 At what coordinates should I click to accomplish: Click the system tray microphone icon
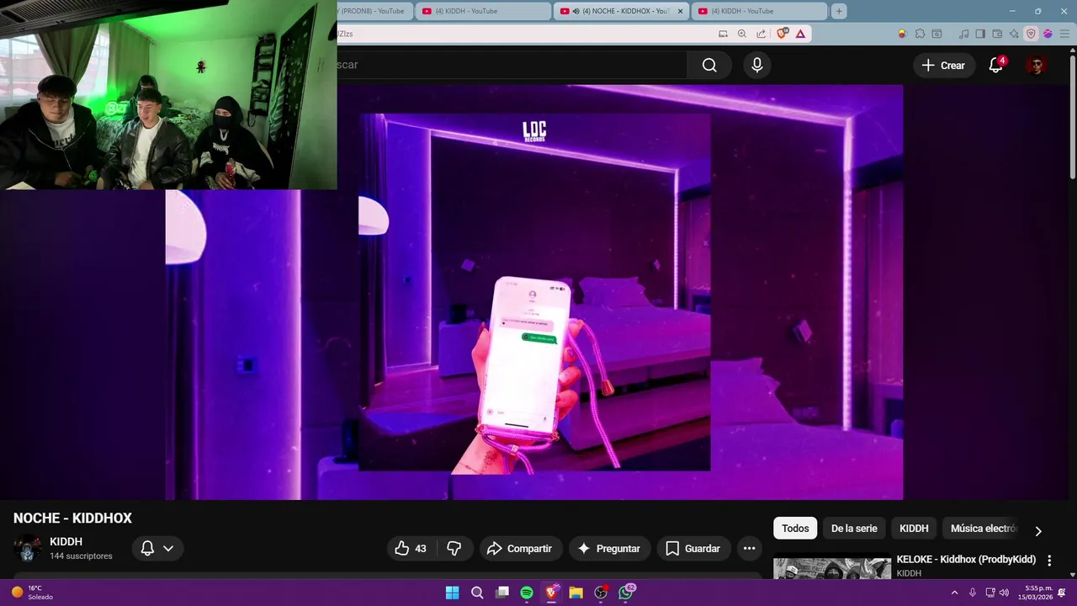[973, 593]
